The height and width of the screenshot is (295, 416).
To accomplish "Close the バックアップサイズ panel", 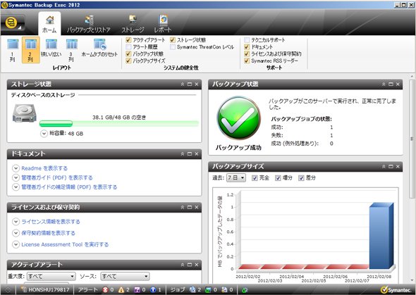I will coord(398,167).
